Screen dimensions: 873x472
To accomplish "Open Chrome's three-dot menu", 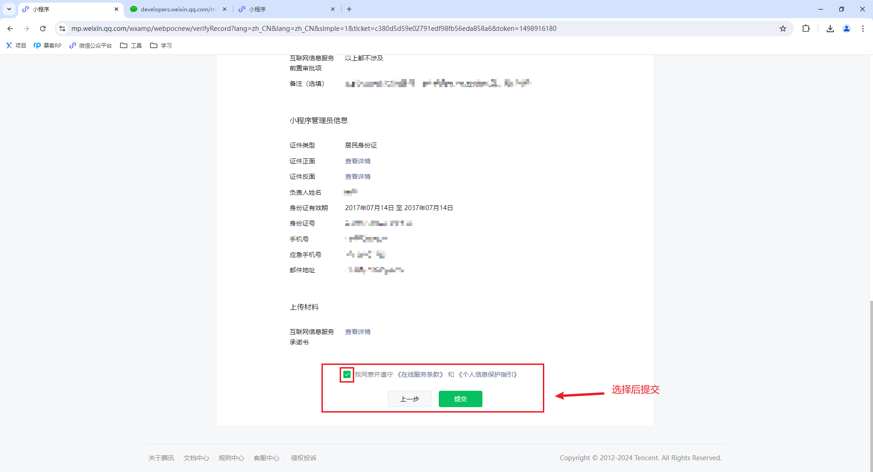I will [863, 29].
